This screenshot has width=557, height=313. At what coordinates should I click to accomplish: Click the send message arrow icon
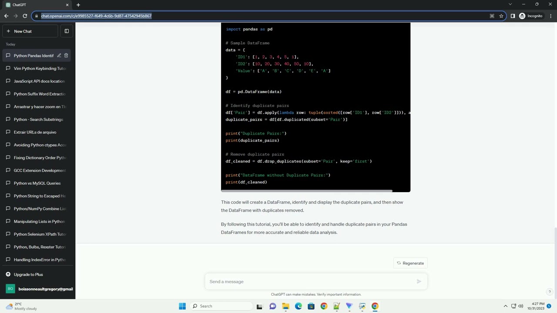point(419,282)
